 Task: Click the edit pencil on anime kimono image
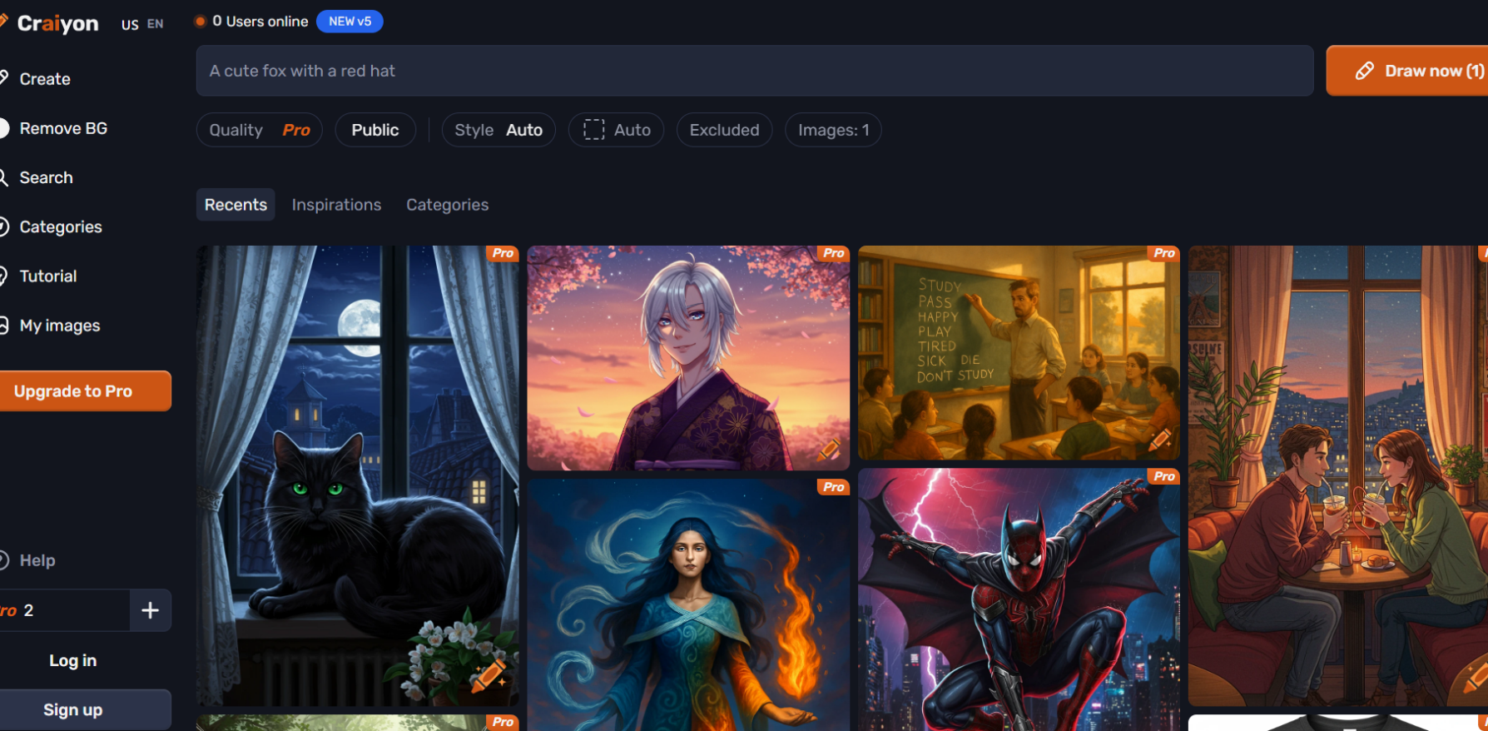click(x=828, y=450)
